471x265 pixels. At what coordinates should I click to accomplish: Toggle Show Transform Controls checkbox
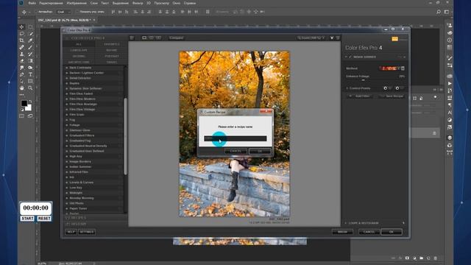77,12
